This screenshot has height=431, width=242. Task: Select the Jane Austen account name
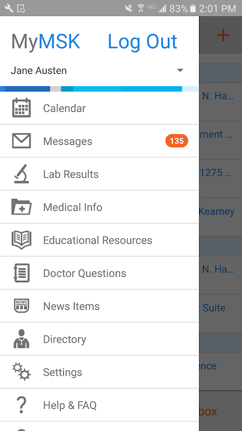[x=39, y=71]
